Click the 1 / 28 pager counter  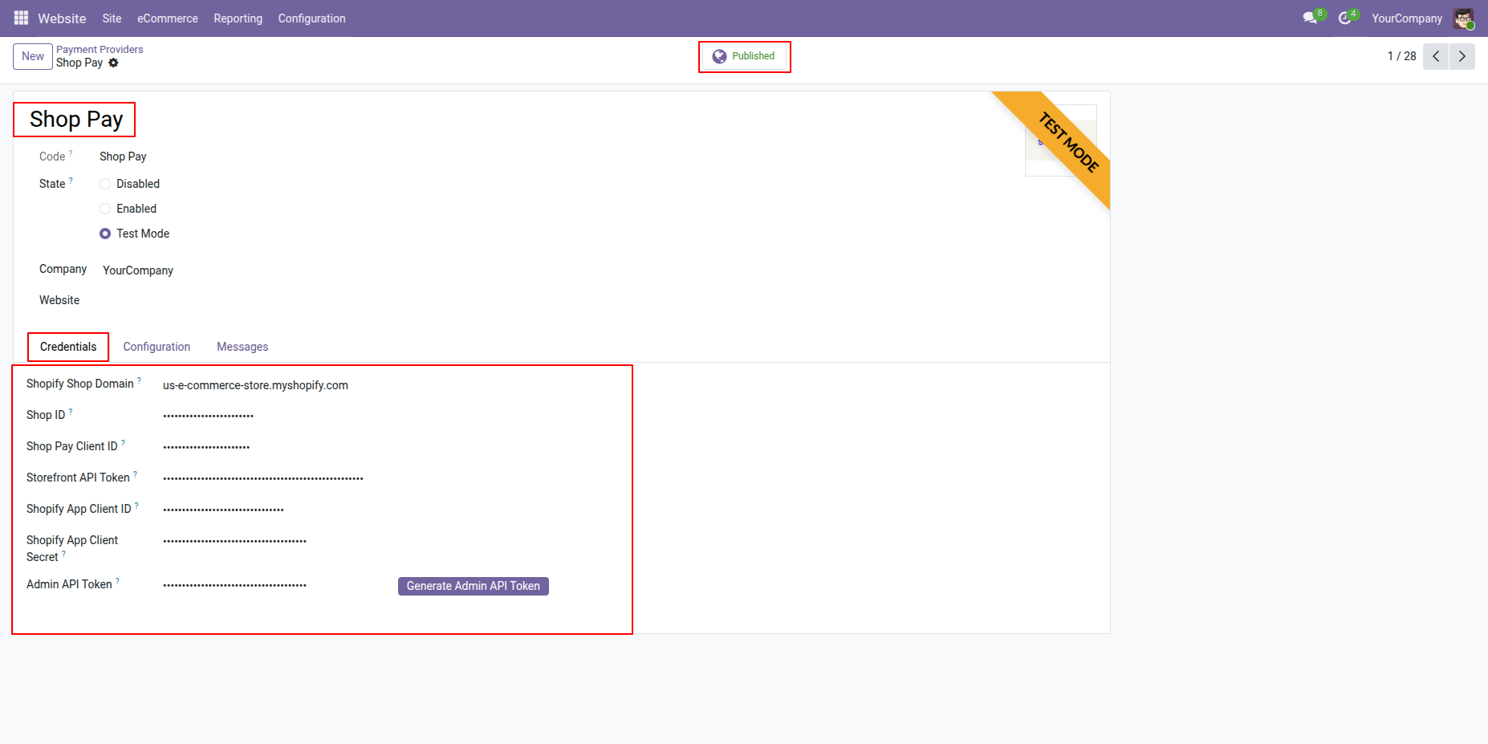[x=1401, y=56]
